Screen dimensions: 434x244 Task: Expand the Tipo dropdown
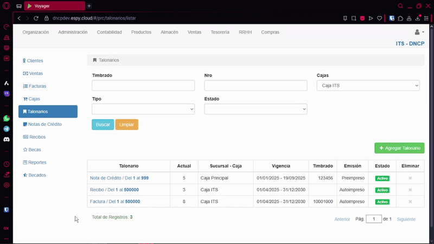tap(143, 110)
